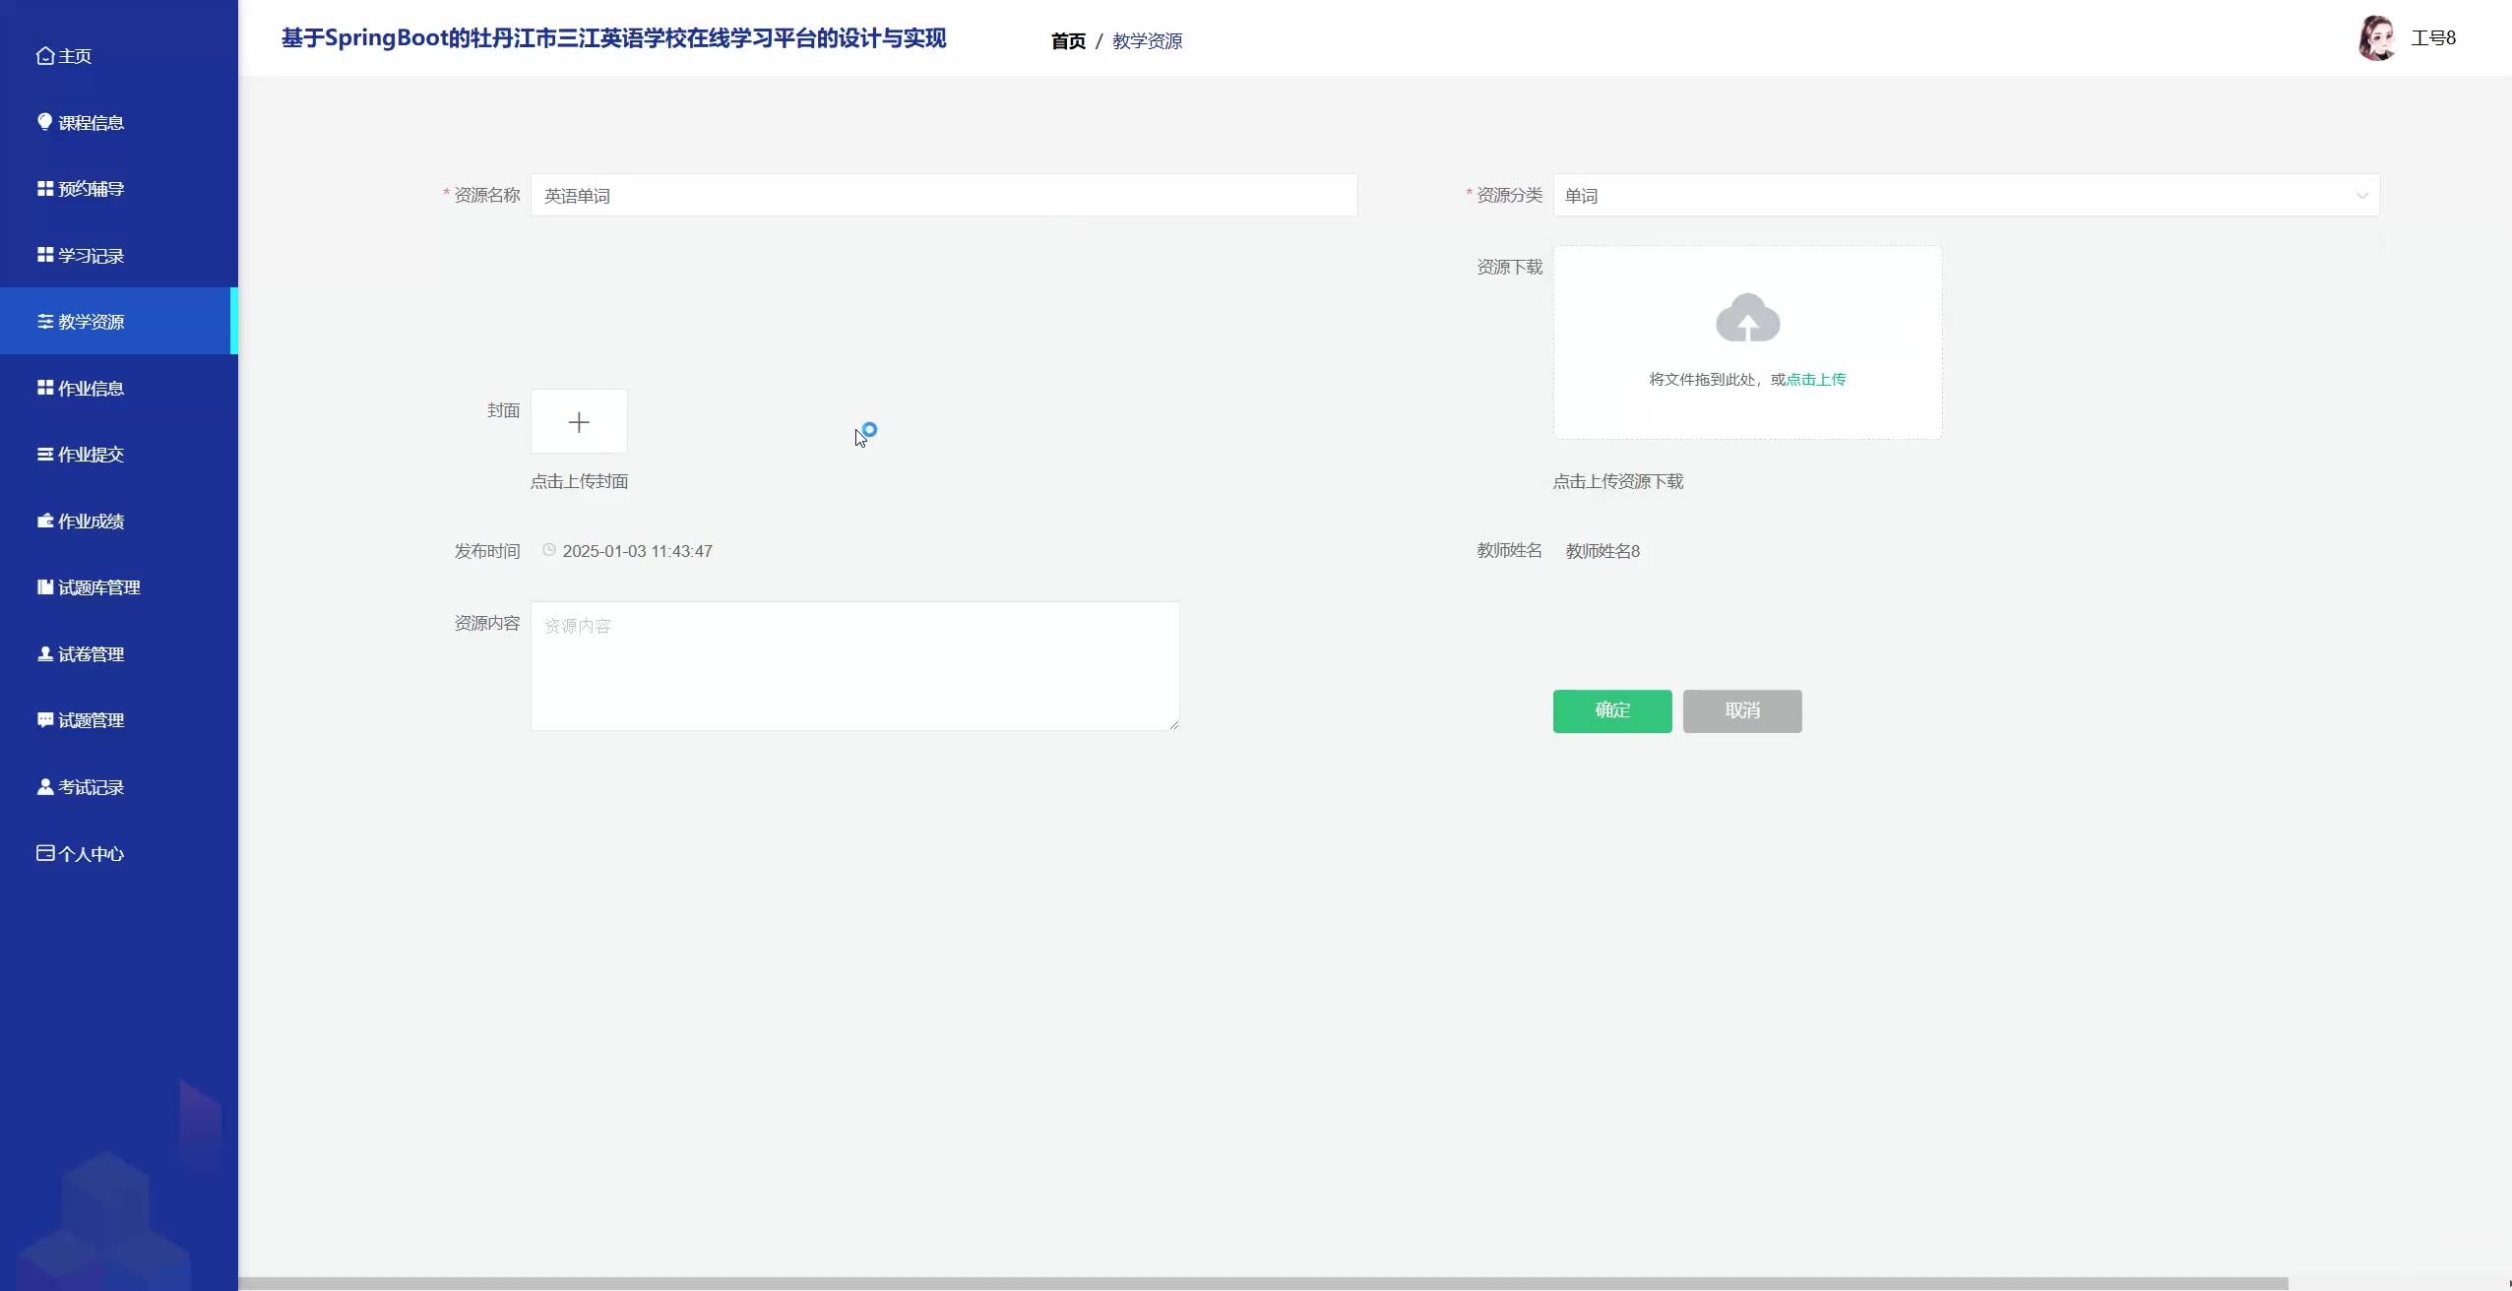
Task: Click the person icon for 考试记录
Action: [44, 787]
